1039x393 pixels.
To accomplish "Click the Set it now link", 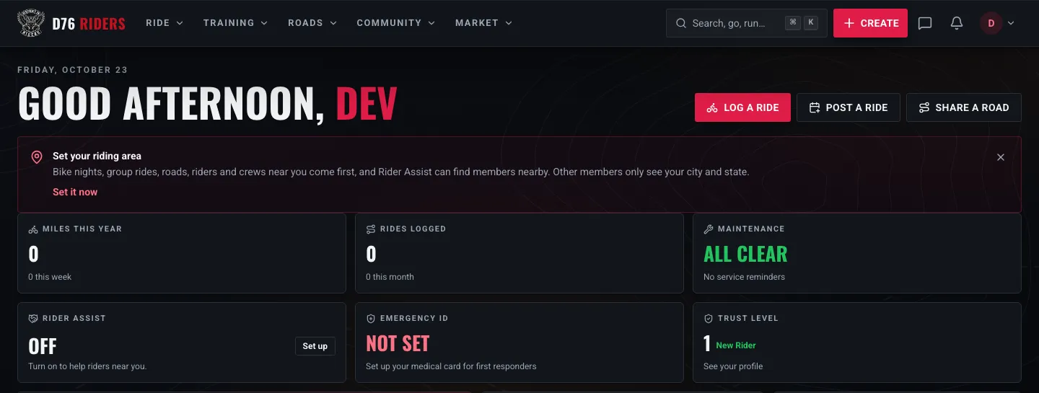I will [75, 192].
